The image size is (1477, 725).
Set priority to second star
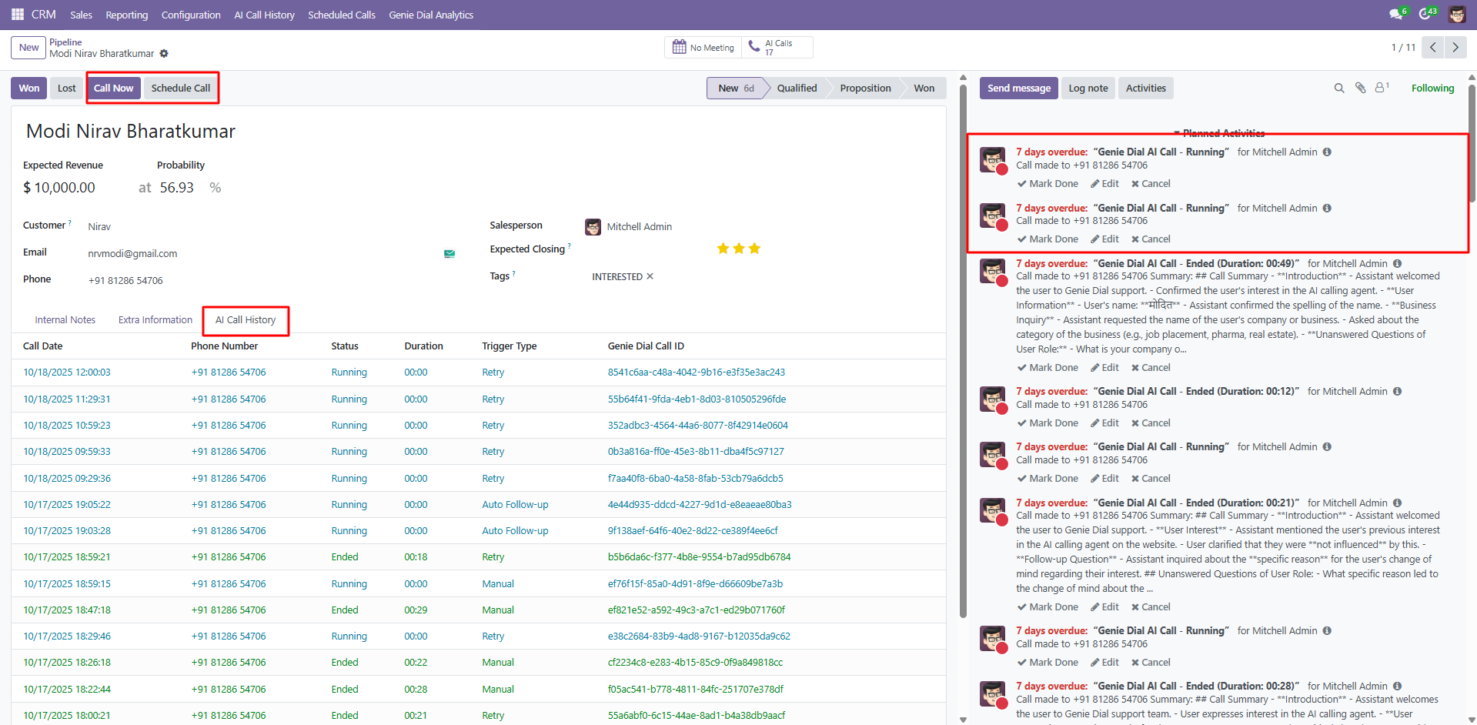click(739, 249)
